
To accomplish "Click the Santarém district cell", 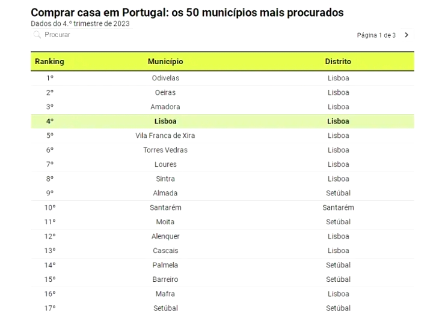I will [338, 207].
